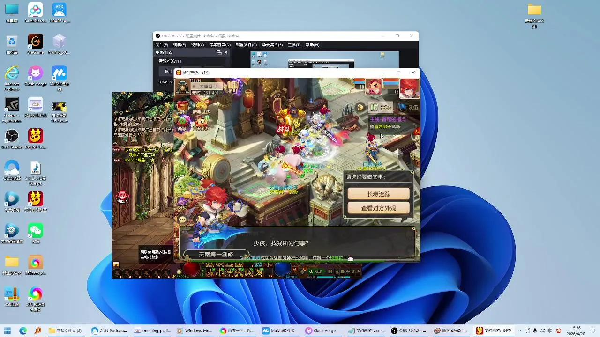Click the 主线-首席的指点 quest entry
600x337 pixels.
tap(388, 120)
